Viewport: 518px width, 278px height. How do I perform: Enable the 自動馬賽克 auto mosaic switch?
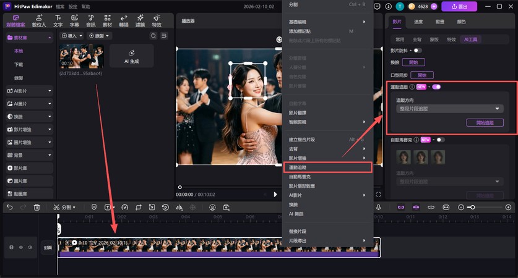[x=441, y=140]
